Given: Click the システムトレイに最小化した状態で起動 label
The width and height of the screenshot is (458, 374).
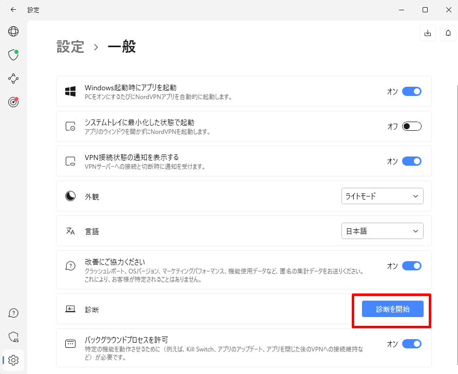Looking at the screenshot, I should pyautogui.click(x=139, y=122).
